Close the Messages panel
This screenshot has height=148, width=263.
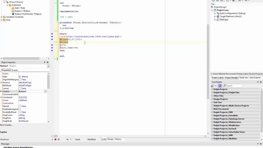[261, 144]
